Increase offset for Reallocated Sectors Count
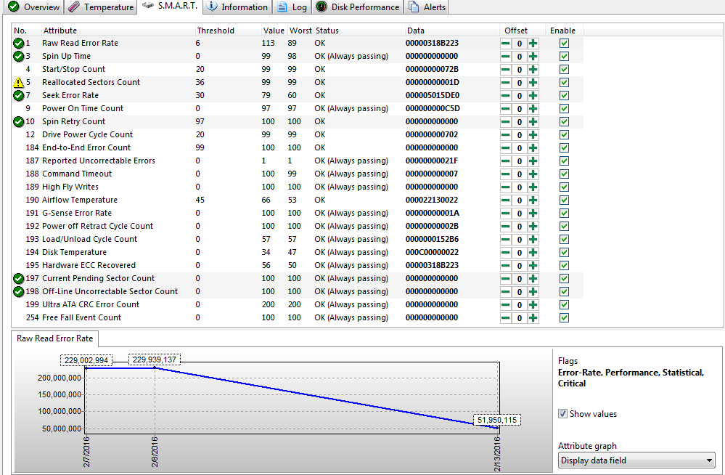 pos(533,82)
